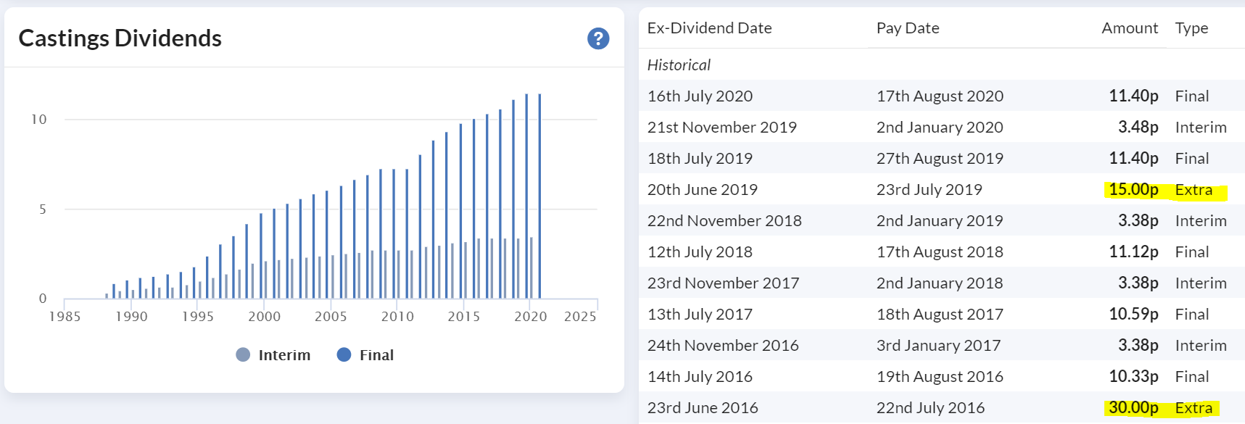Image resolution: width=1245 pixels, height=424 pixels.
Task: Select the Type column header
Action: coord(1191,28)
